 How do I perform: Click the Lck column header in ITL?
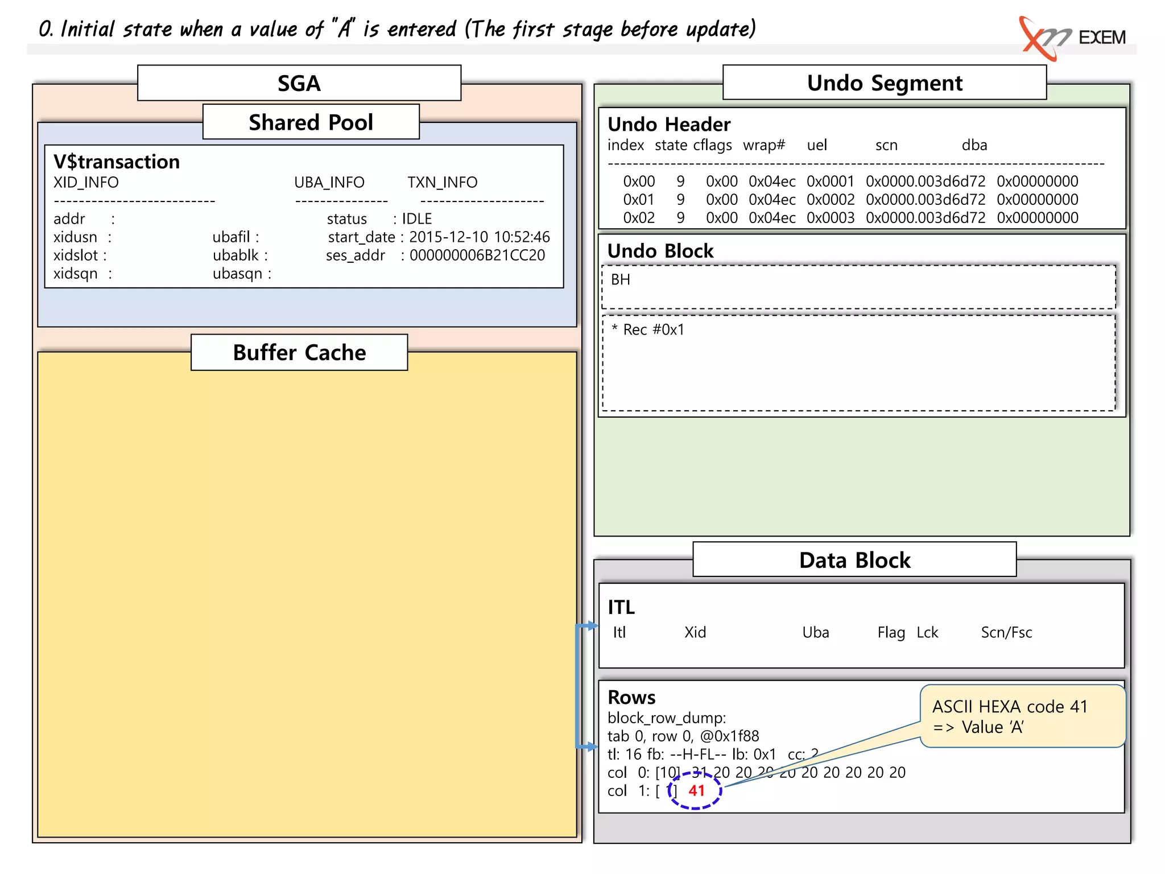[927, 632]
